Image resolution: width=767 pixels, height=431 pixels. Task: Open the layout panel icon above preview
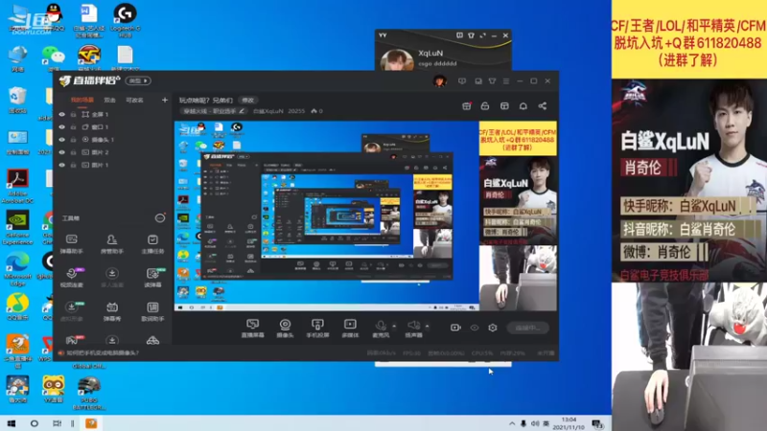[504, 106]
